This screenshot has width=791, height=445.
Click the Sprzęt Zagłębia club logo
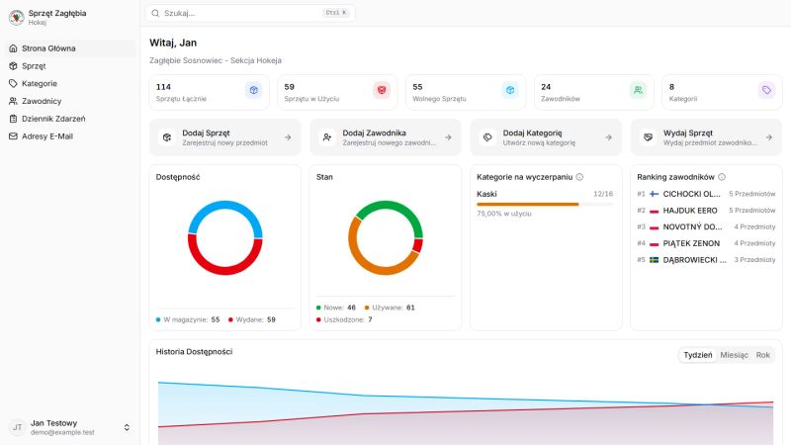coord(17,17)
